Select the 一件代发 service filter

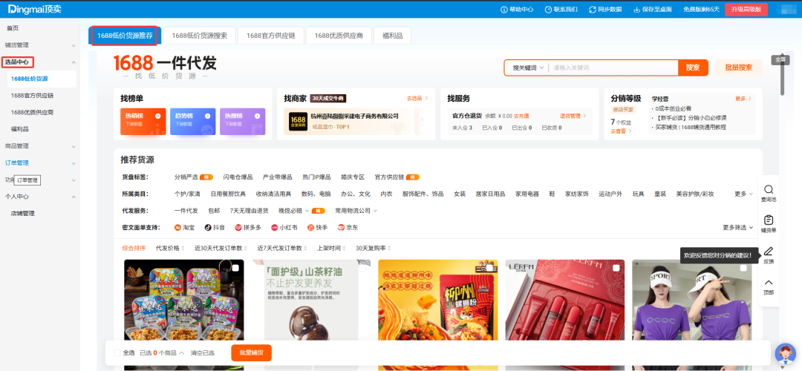pyautogui.click(x=186, y=211)
